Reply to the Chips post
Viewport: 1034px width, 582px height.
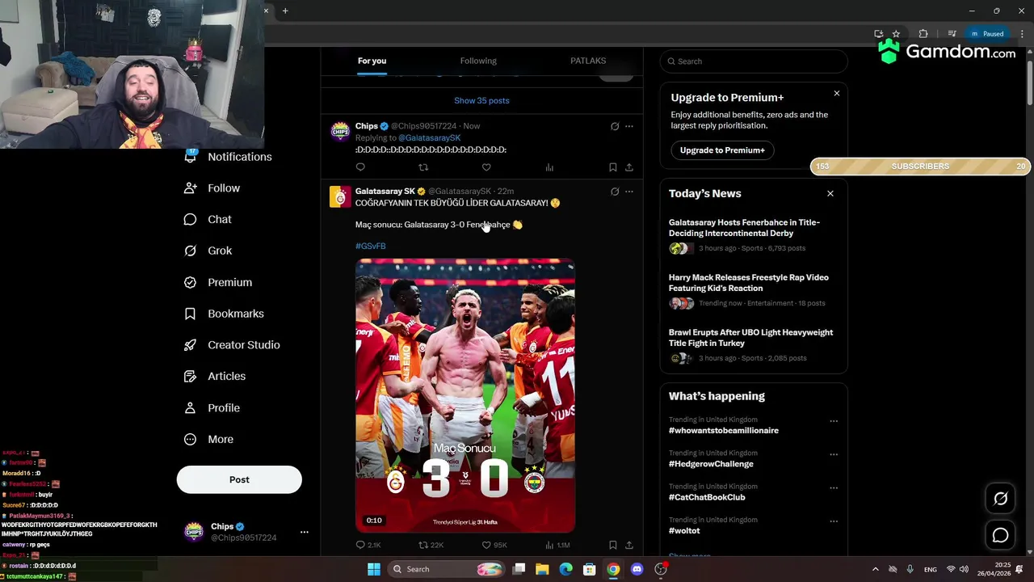[x=360, y=167]
